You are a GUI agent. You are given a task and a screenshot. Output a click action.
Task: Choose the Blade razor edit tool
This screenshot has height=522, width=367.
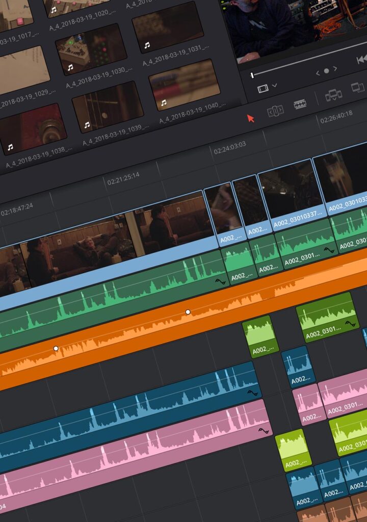click(300, 105)
